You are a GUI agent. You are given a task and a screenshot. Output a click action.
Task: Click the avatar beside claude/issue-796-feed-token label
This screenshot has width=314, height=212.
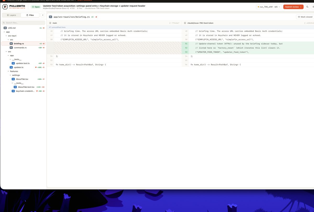point(185,23)
